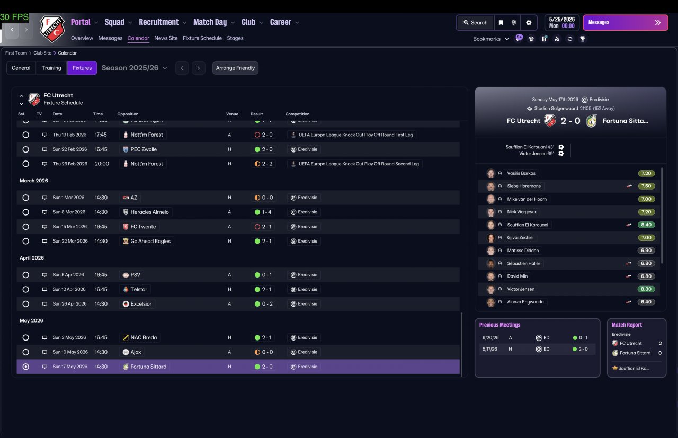This screenshot has height=438, width=678.
Task: Click the Arrange Friendly button
Action: (x=235, y=68)
